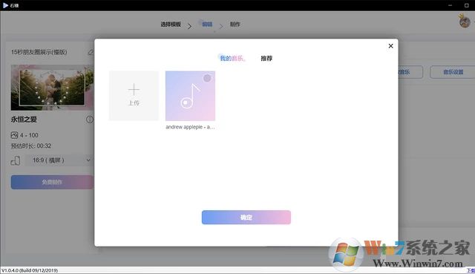Image resolution: width=475 pixels, height=274 pixels.
Task: Click the app logo in title bar
Action: click(x=5, y=5)
